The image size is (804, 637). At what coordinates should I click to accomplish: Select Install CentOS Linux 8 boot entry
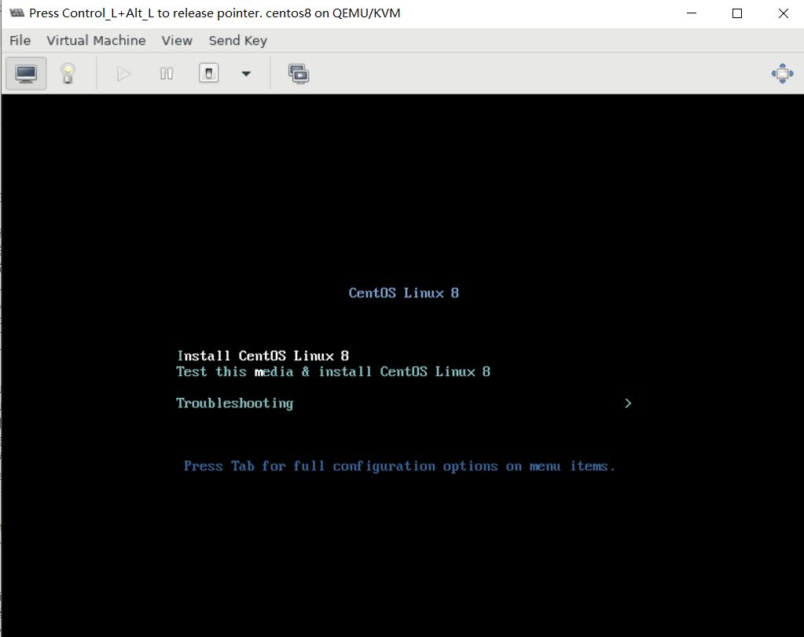click(x=263, y=356)
